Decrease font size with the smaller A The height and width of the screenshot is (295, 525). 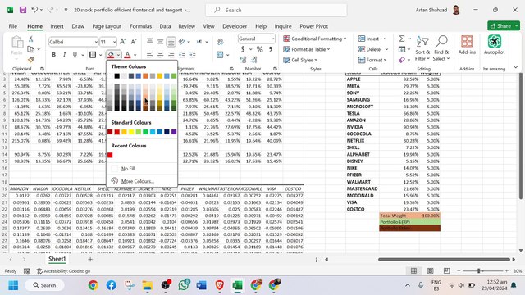[133, 42]
